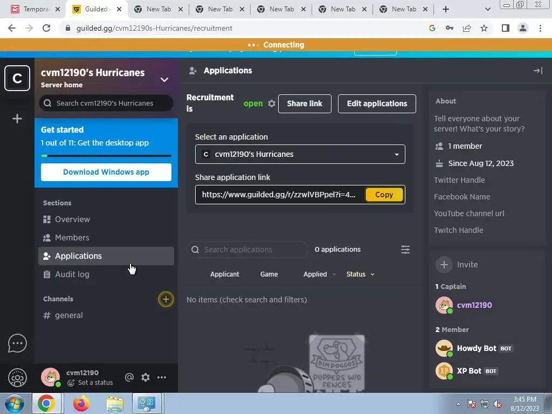The height and width of the screenshot is (414, 552).
Task: Open the password key icon
Action: (x=450, y=28)
